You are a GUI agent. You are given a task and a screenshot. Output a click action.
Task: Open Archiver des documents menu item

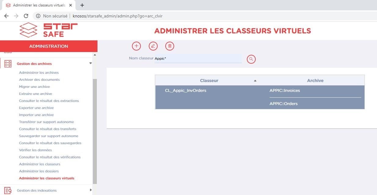coord(39,80)
